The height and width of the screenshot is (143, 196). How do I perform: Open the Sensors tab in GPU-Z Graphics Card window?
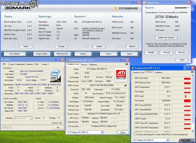click(84, 64)
